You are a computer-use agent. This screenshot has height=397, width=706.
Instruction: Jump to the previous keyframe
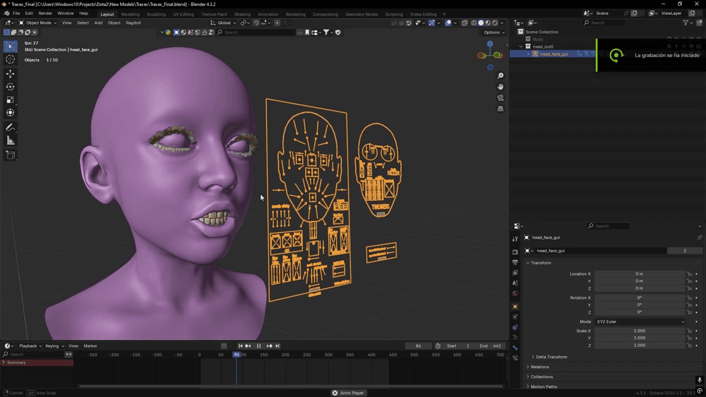coord(248,346)
